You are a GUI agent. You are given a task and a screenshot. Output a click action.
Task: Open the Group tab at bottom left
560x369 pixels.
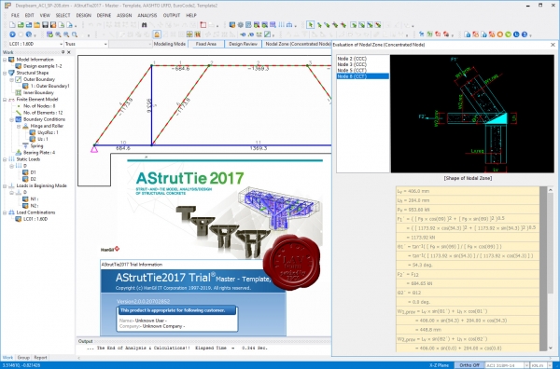[23, 357]
